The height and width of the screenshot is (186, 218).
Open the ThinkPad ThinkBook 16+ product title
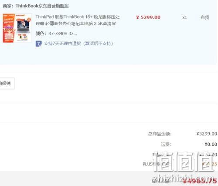pos(78,20)
